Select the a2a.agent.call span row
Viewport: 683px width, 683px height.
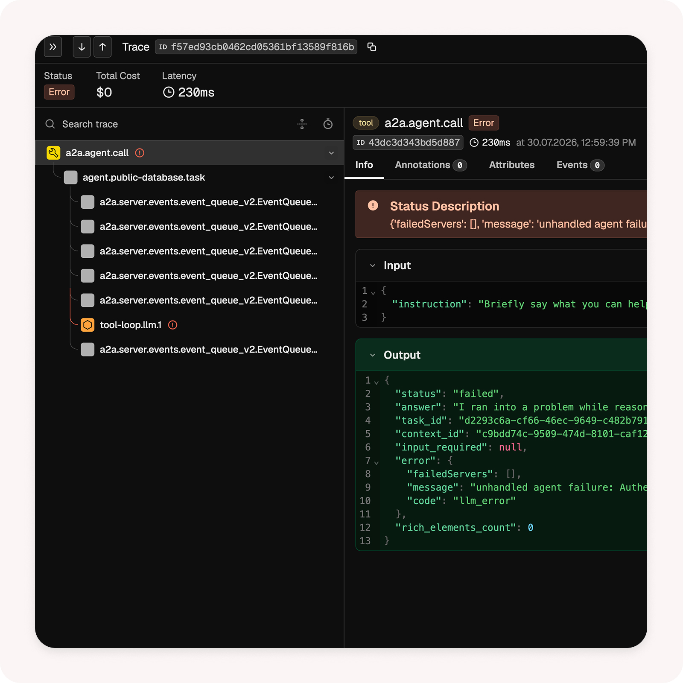(x=190, y=153)
